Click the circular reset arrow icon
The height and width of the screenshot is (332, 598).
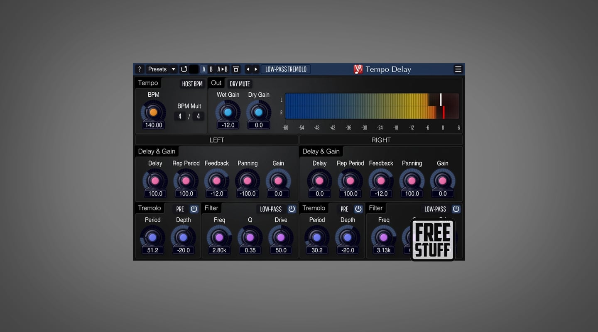coord(184,69)
